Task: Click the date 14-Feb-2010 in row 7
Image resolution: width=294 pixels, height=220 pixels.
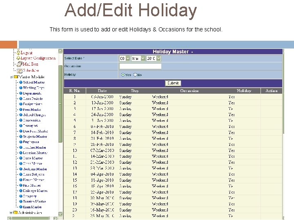Action: tap(102, 132)
